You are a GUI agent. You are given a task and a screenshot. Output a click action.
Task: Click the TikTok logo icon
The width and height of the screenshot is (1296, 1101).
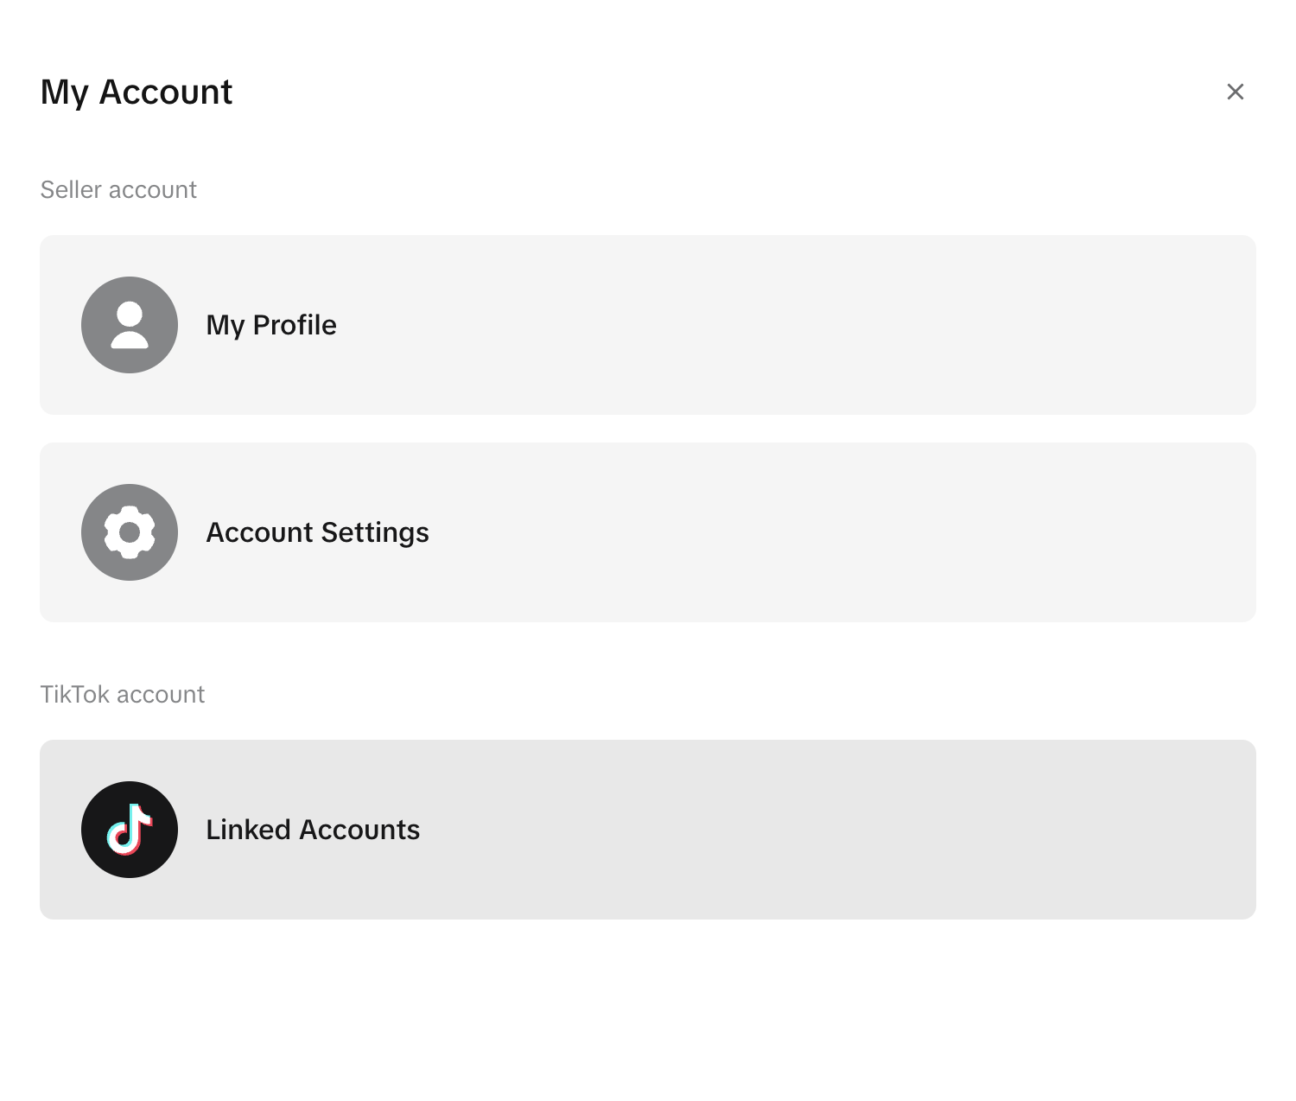pos(130,830)
